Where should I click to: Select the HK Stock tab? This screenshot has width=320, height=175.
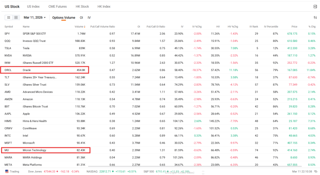tap(82, 7)
